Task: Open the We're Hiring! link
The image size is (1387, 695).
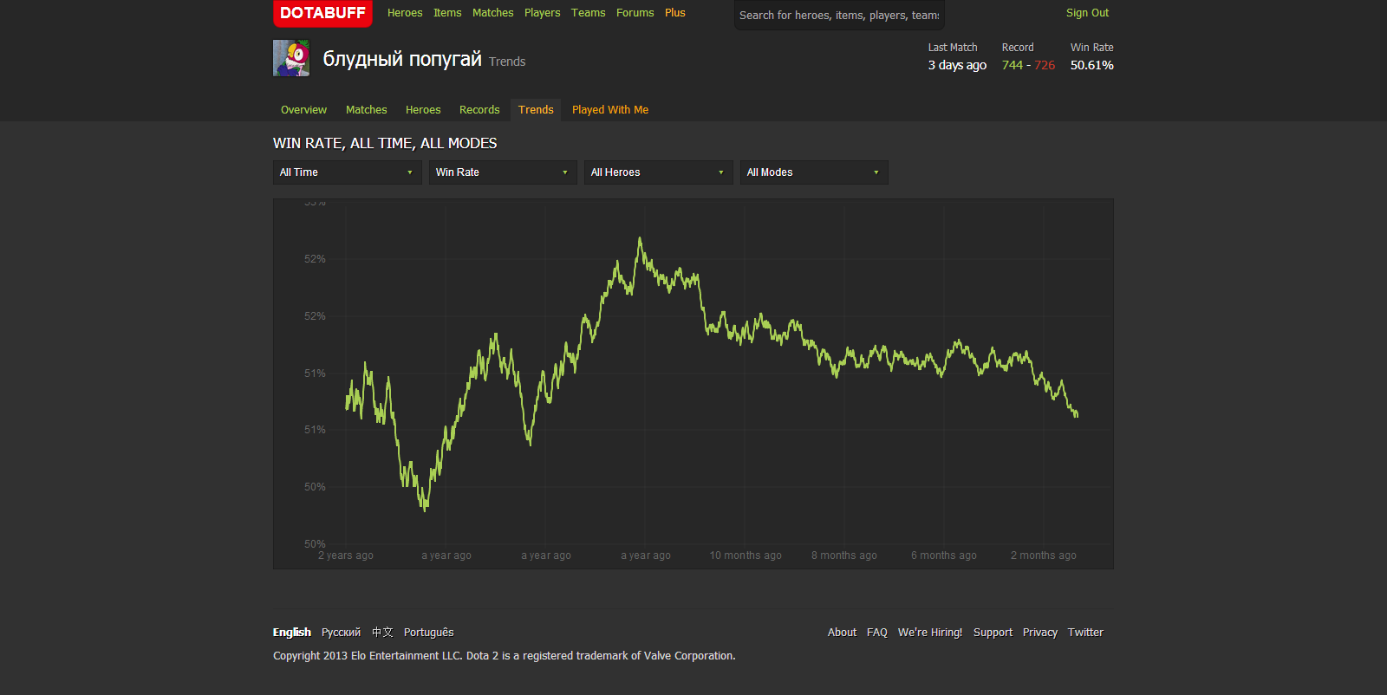Action: (930, 633)
